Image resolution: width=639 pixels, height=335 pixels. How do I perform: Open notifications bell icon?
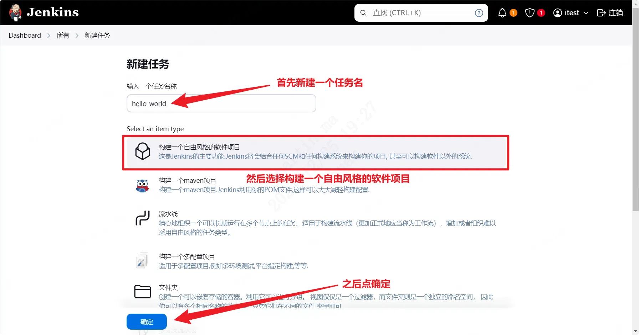pyautogui.click(x=502, y=13)
